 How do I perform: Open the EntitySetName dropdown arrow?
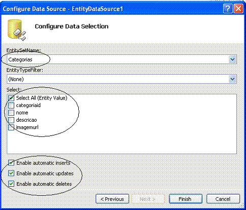(x=232, y=59)
